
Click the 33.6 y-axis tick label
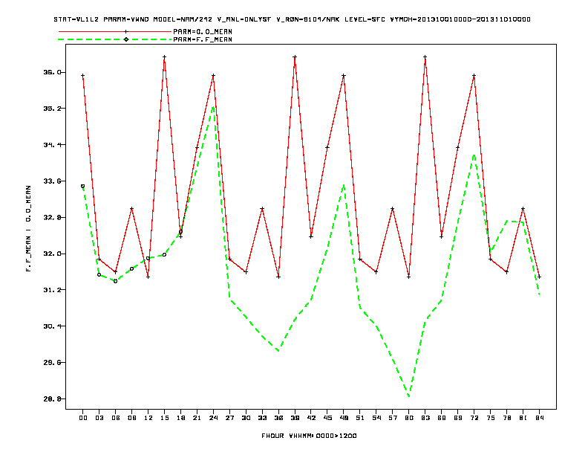pyautogui.click(x=52, y=181)
